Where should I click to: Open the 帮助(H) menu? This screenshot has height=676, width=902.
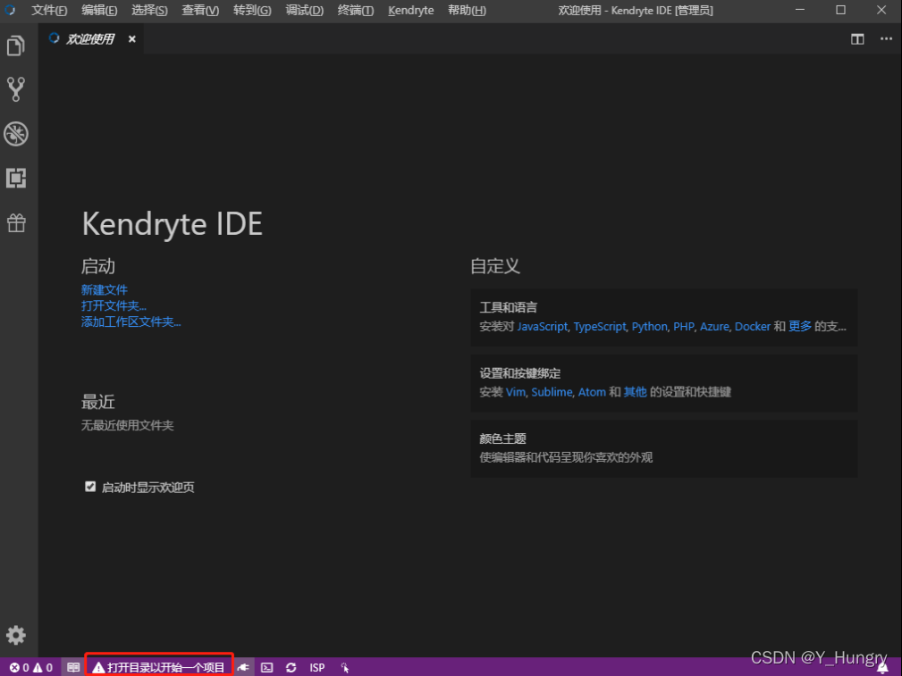(x=467, y=11)
